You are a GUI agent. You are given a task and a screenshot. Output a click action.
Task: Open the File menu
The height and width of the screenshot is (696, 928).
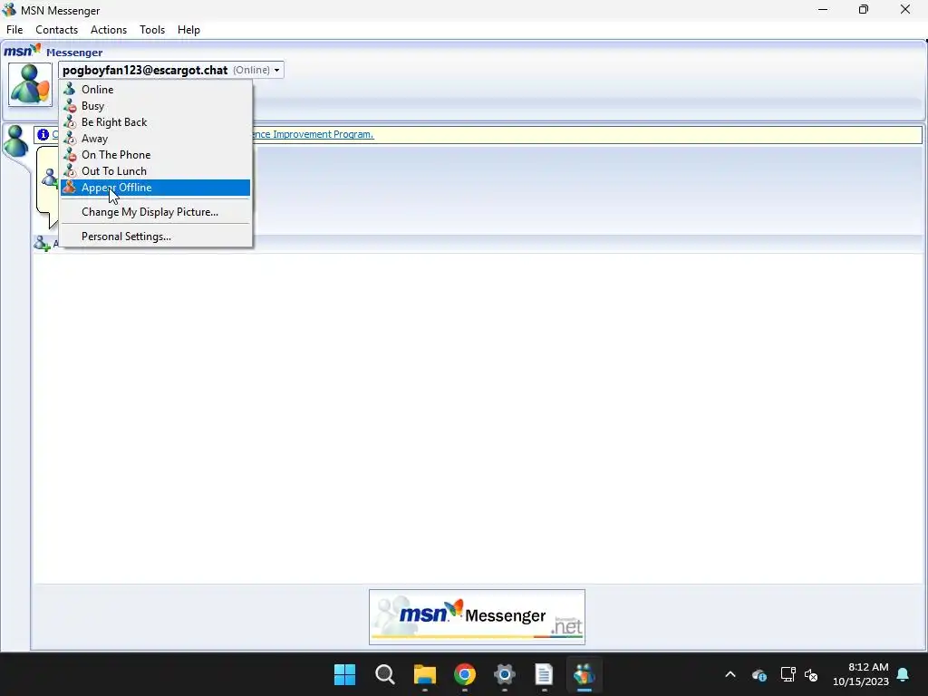click(x=14, y=30)
